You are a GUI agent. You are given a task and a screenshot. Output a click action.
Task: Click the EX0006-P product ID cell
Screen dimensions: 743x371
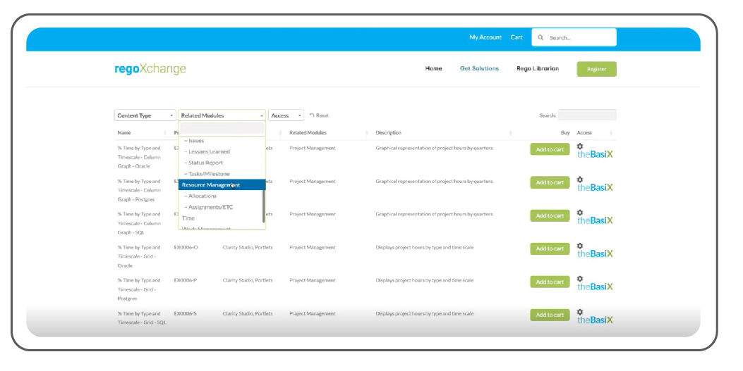(x=186, y=280)
